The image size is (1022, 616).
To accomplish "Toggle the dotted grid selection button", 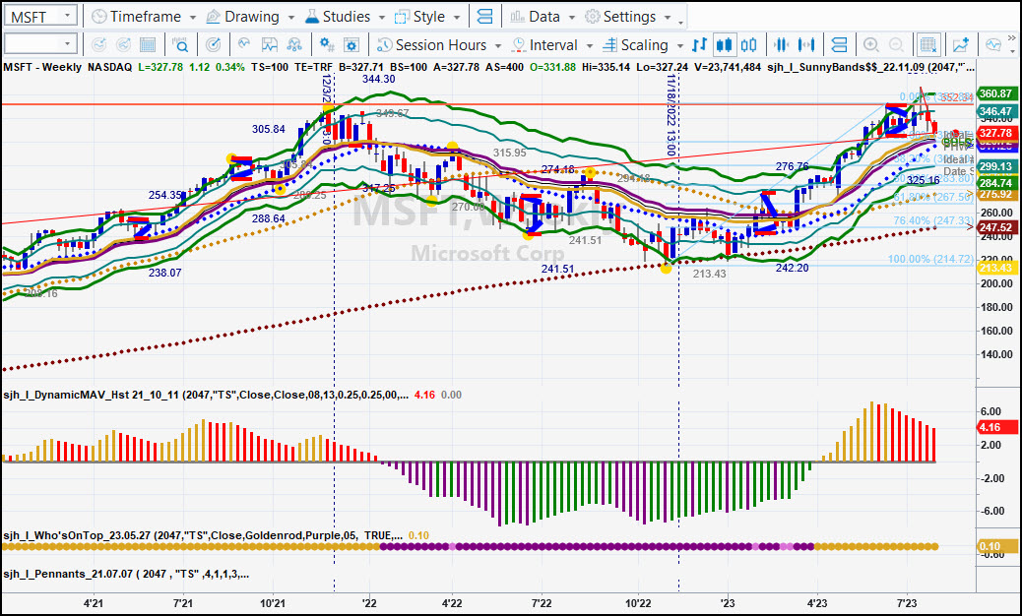I will point(928,45).
